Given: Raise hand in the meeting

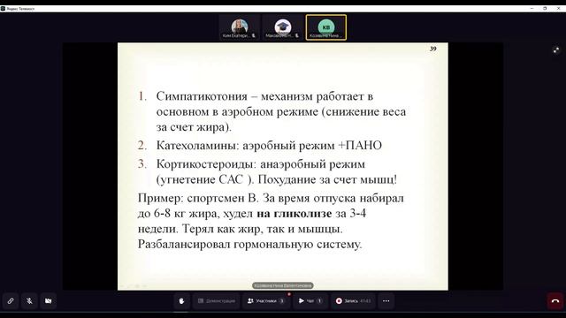Looking at the screenshot, I should coord(181,300).
